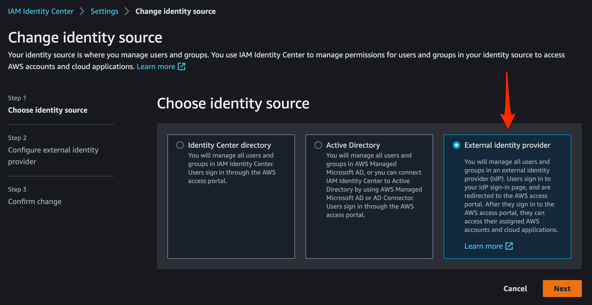The width and height of the screenshot is (592, 305).
Task: Click the Active Directory card description text
Action: point(374,185)
